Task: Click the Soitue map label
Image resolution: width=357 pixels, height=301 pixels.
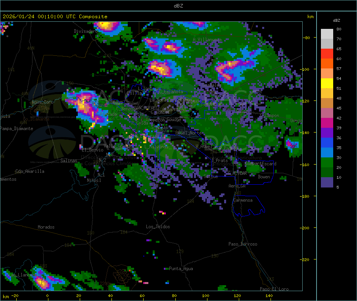Action: (211, 176)
